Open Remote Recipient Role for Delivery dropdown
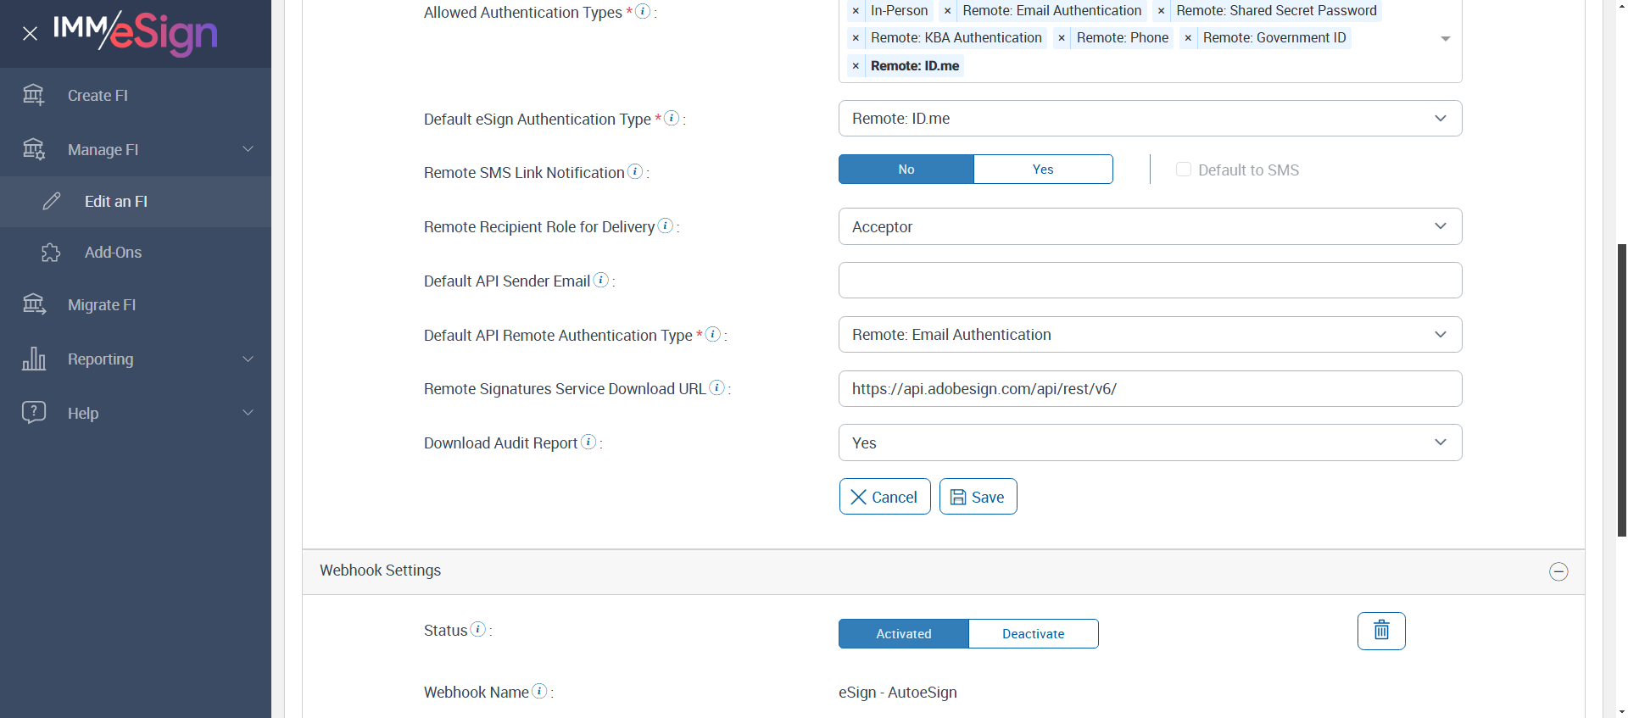 [x=1150, y=226]
